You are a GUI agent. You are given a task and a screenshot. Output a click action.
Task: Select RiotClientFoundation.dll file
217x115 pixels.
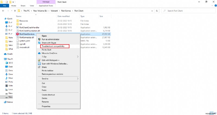click(x=30, y=31)
